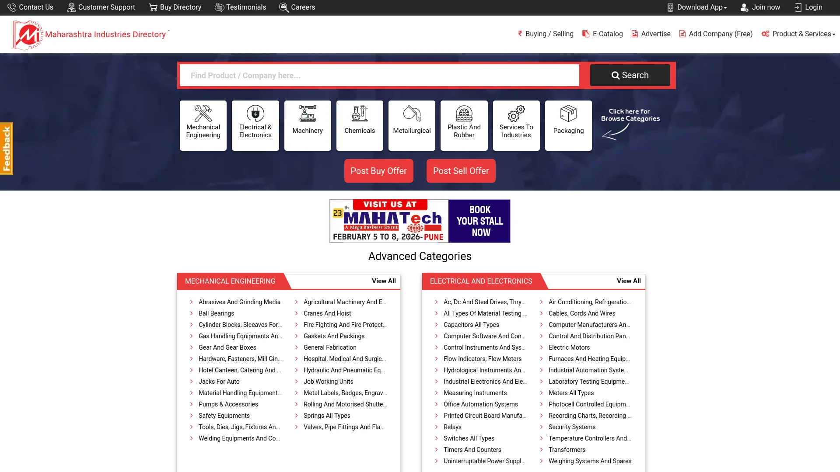This screenshot has width=840, height=472.
Task: Open the Services To Industries category tile
Action: [516, 125]
